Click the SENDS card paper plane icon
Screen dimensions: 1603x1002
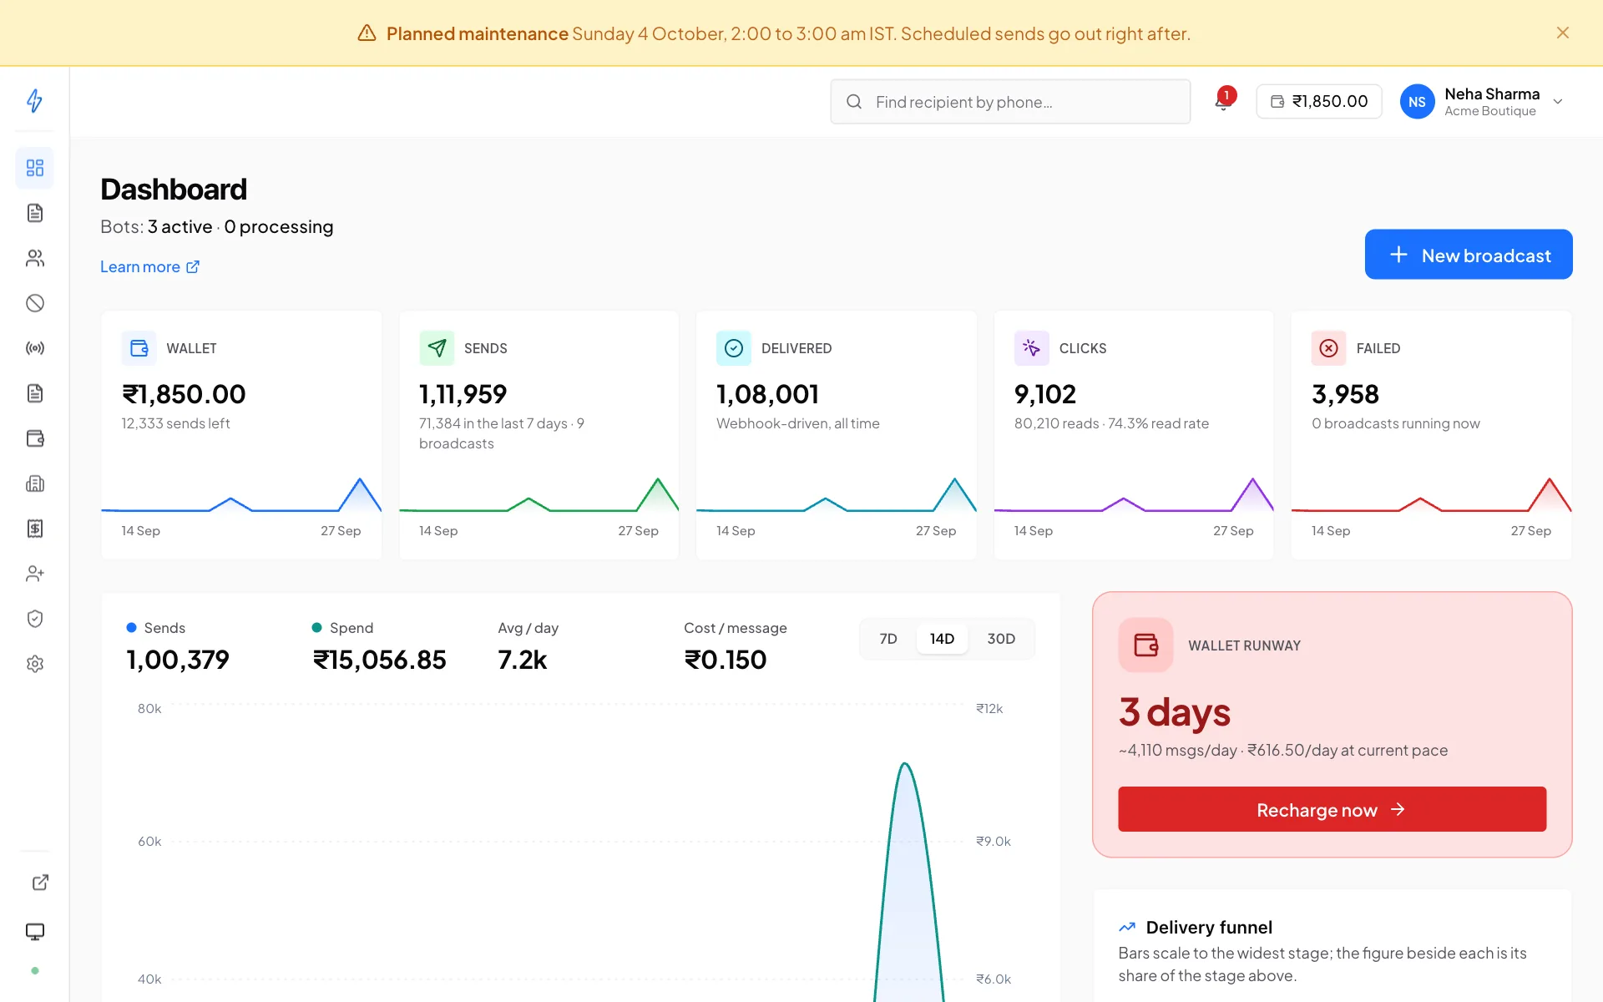(x=437, y=348)
